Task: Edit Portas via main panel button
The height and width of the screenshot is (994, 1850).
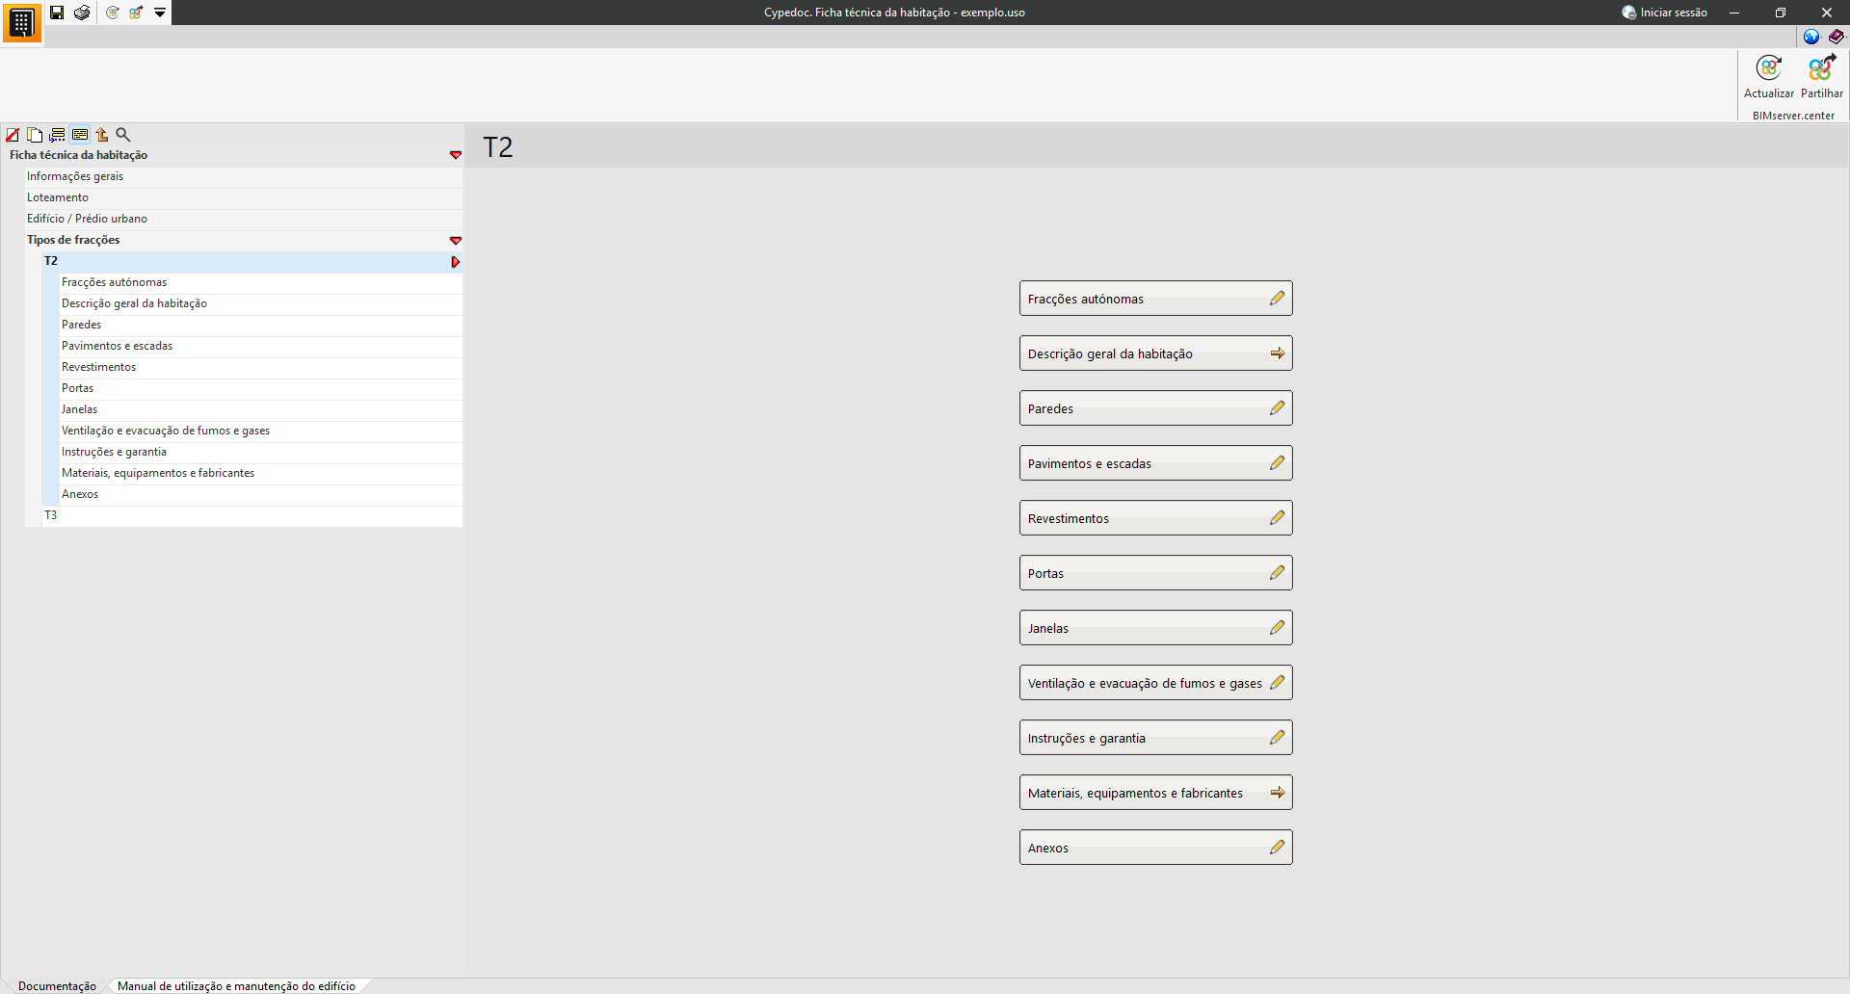Action: click(x=1156, y=573)
